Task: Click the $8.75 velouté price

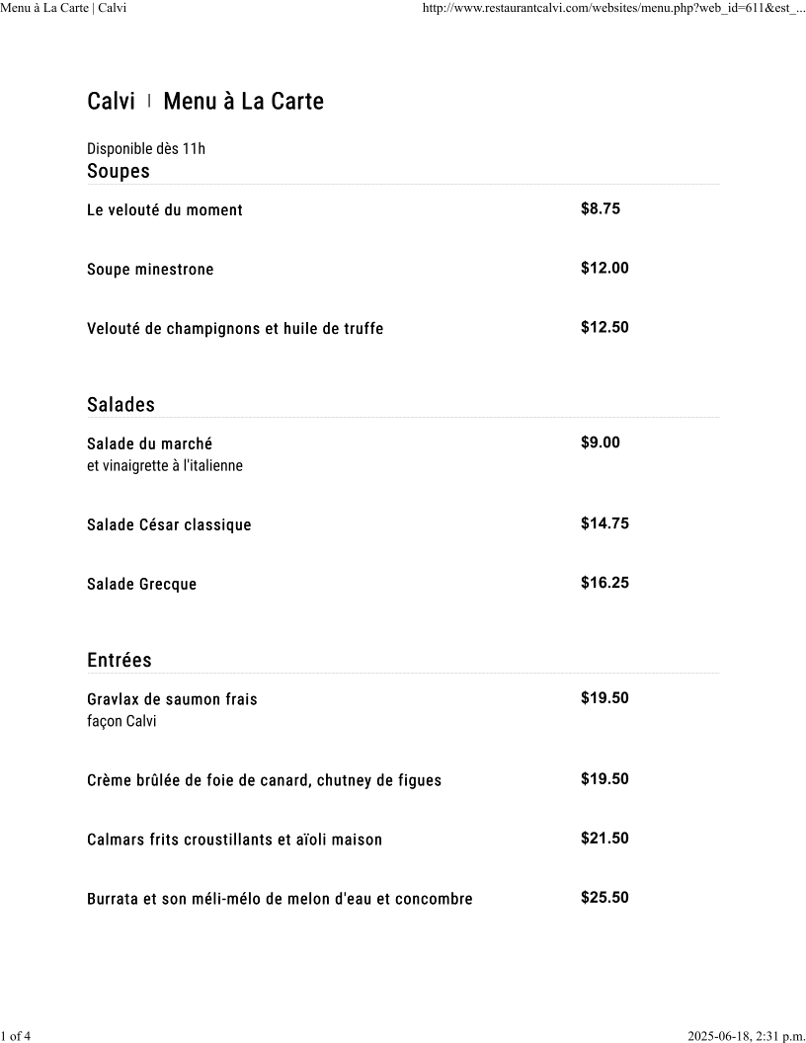Action: pos(601,208)
